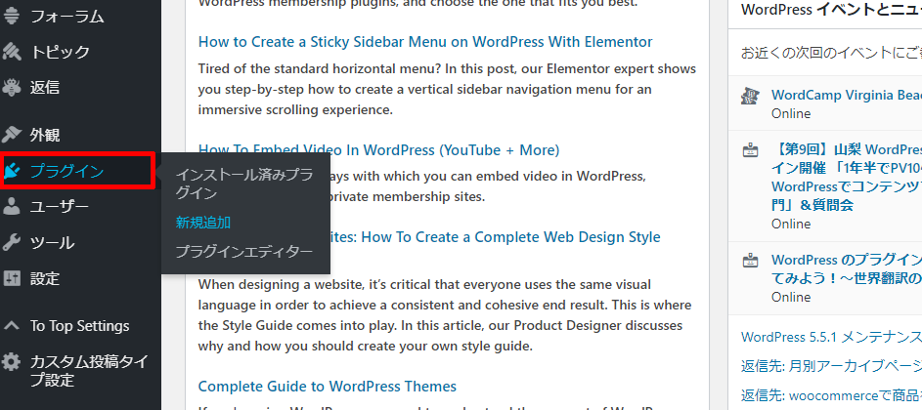Open インストール済みプラグイン from the submenu
Screen dimensions: 922x410
click(243, 184)
